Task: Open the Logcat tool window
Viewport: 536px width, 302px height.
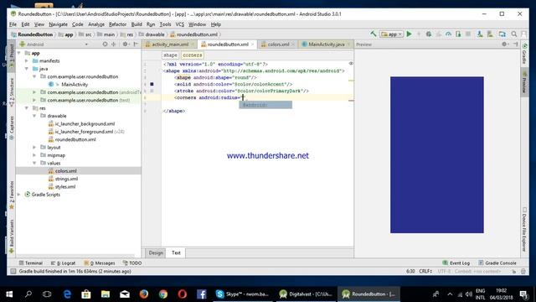Action: pos(63,263)
